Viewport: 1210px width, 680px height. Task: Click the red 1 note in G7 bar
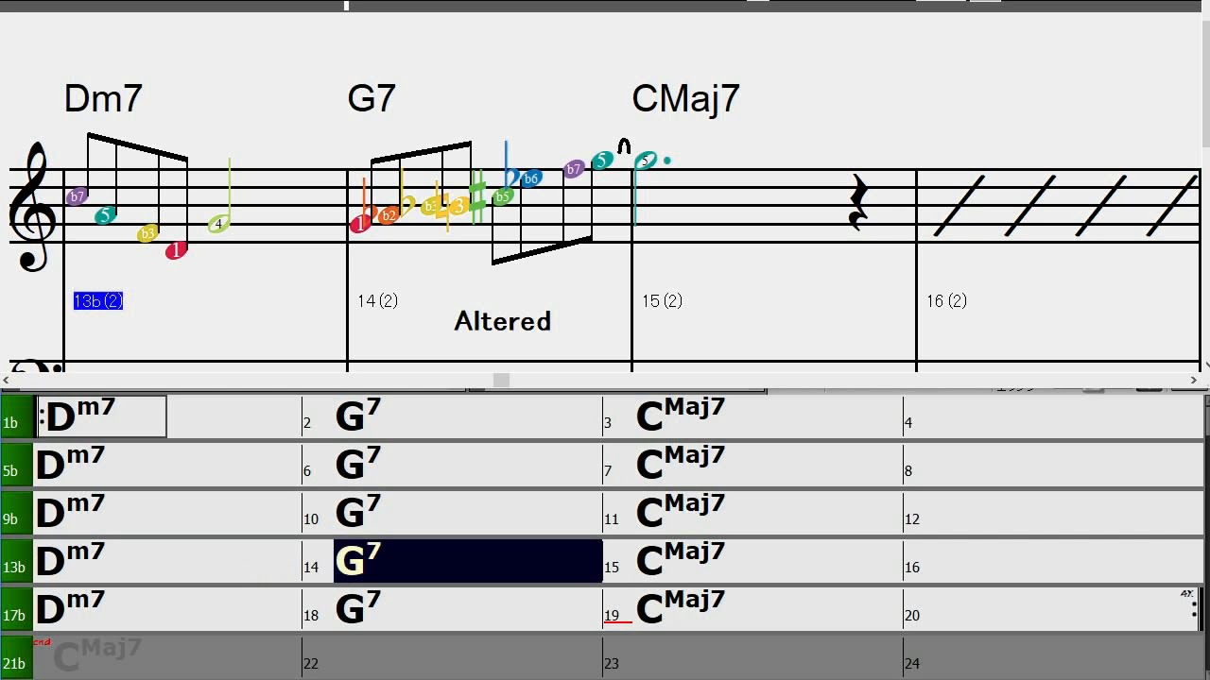coord(360,224)
